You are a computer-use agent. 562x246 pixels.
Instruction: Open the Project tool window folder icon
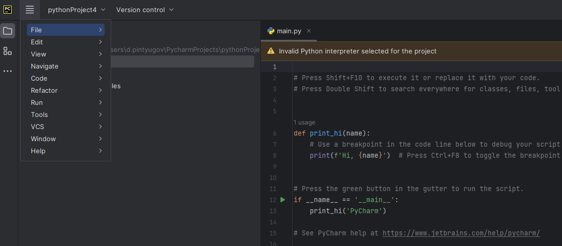point(8,31)
